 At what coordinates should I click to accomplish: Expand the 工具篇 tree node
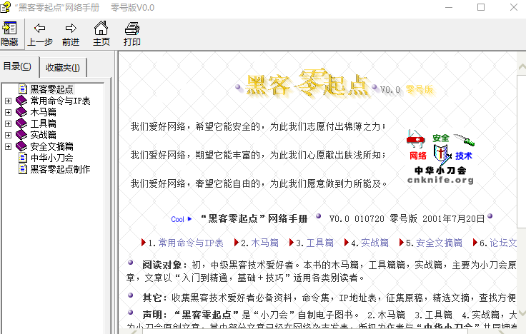click(x=9, y=123)
